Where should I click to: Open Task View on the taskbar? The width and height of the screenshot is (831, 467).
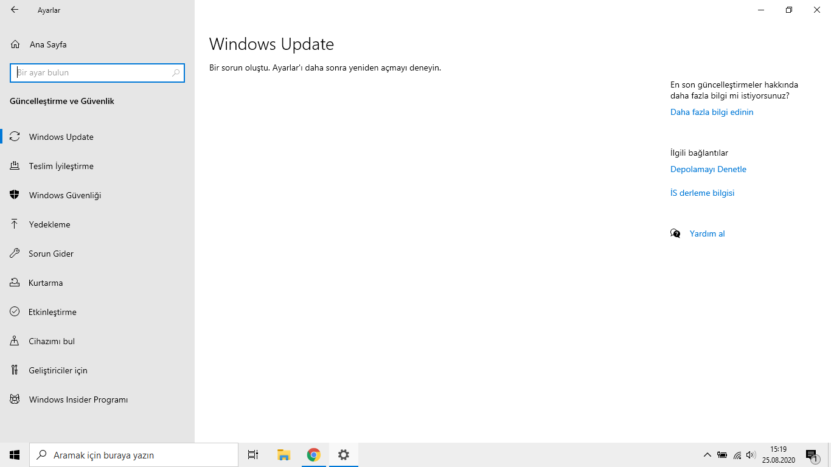[253, 455]
